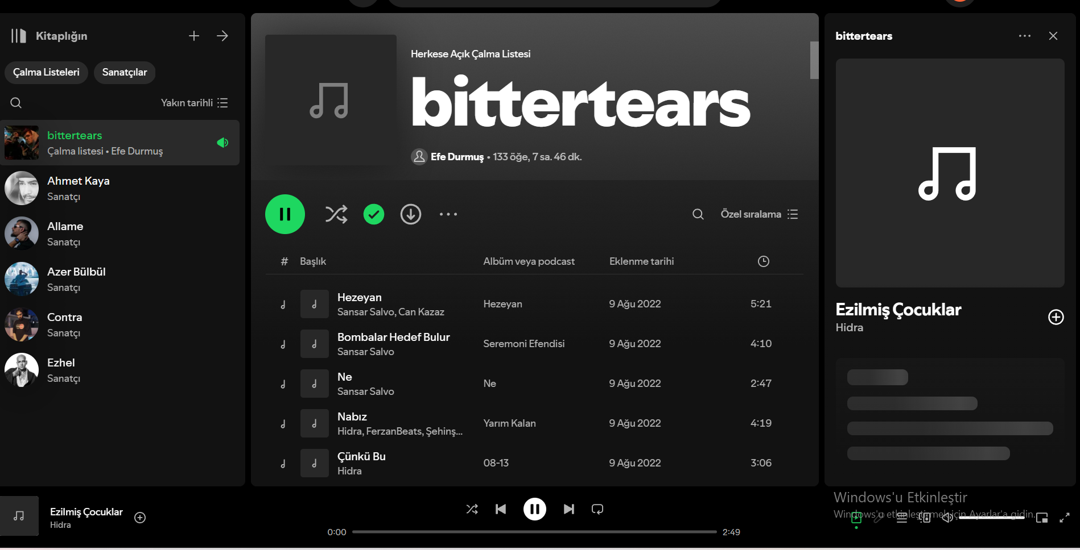Open Ezhel artist from library

(120, 370)
